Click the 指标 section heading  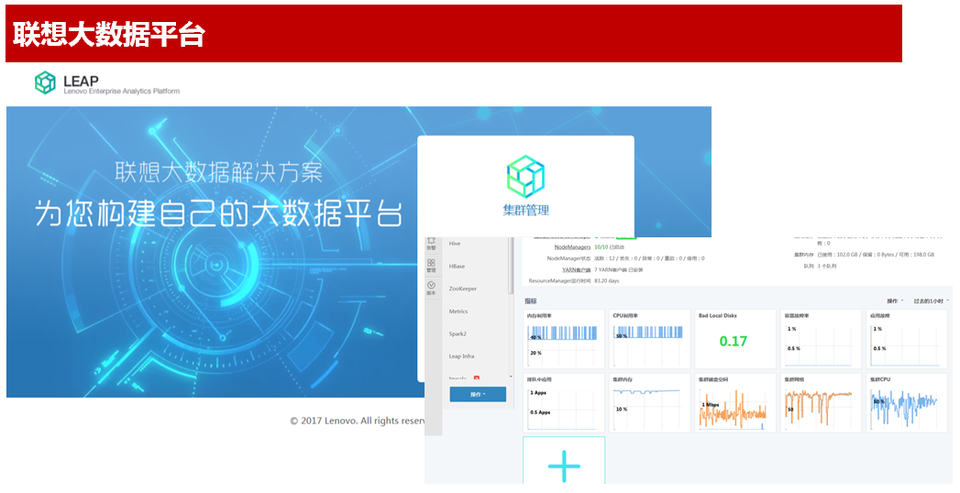click(x=530, y=301)
